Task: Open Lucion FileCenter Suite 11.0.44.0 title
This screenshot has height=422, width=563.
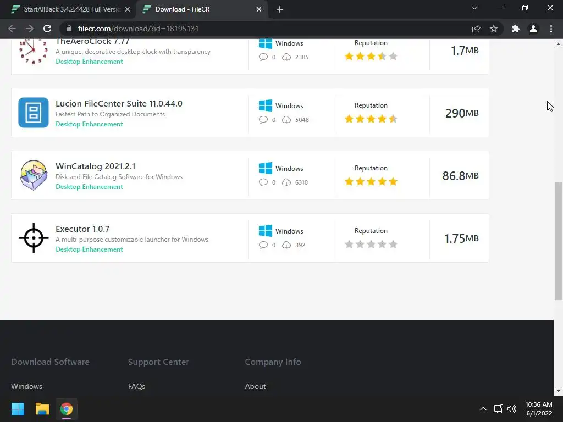Action: 119,104
